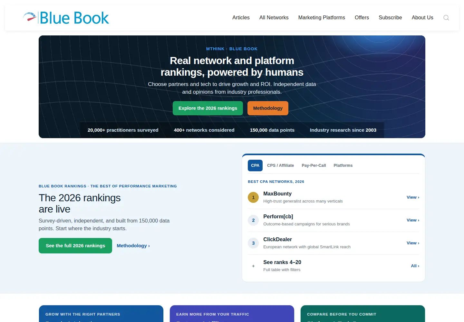Click the Blue Book logo
The height and width of the screenshot is (322, 464).
click(66, 18)
